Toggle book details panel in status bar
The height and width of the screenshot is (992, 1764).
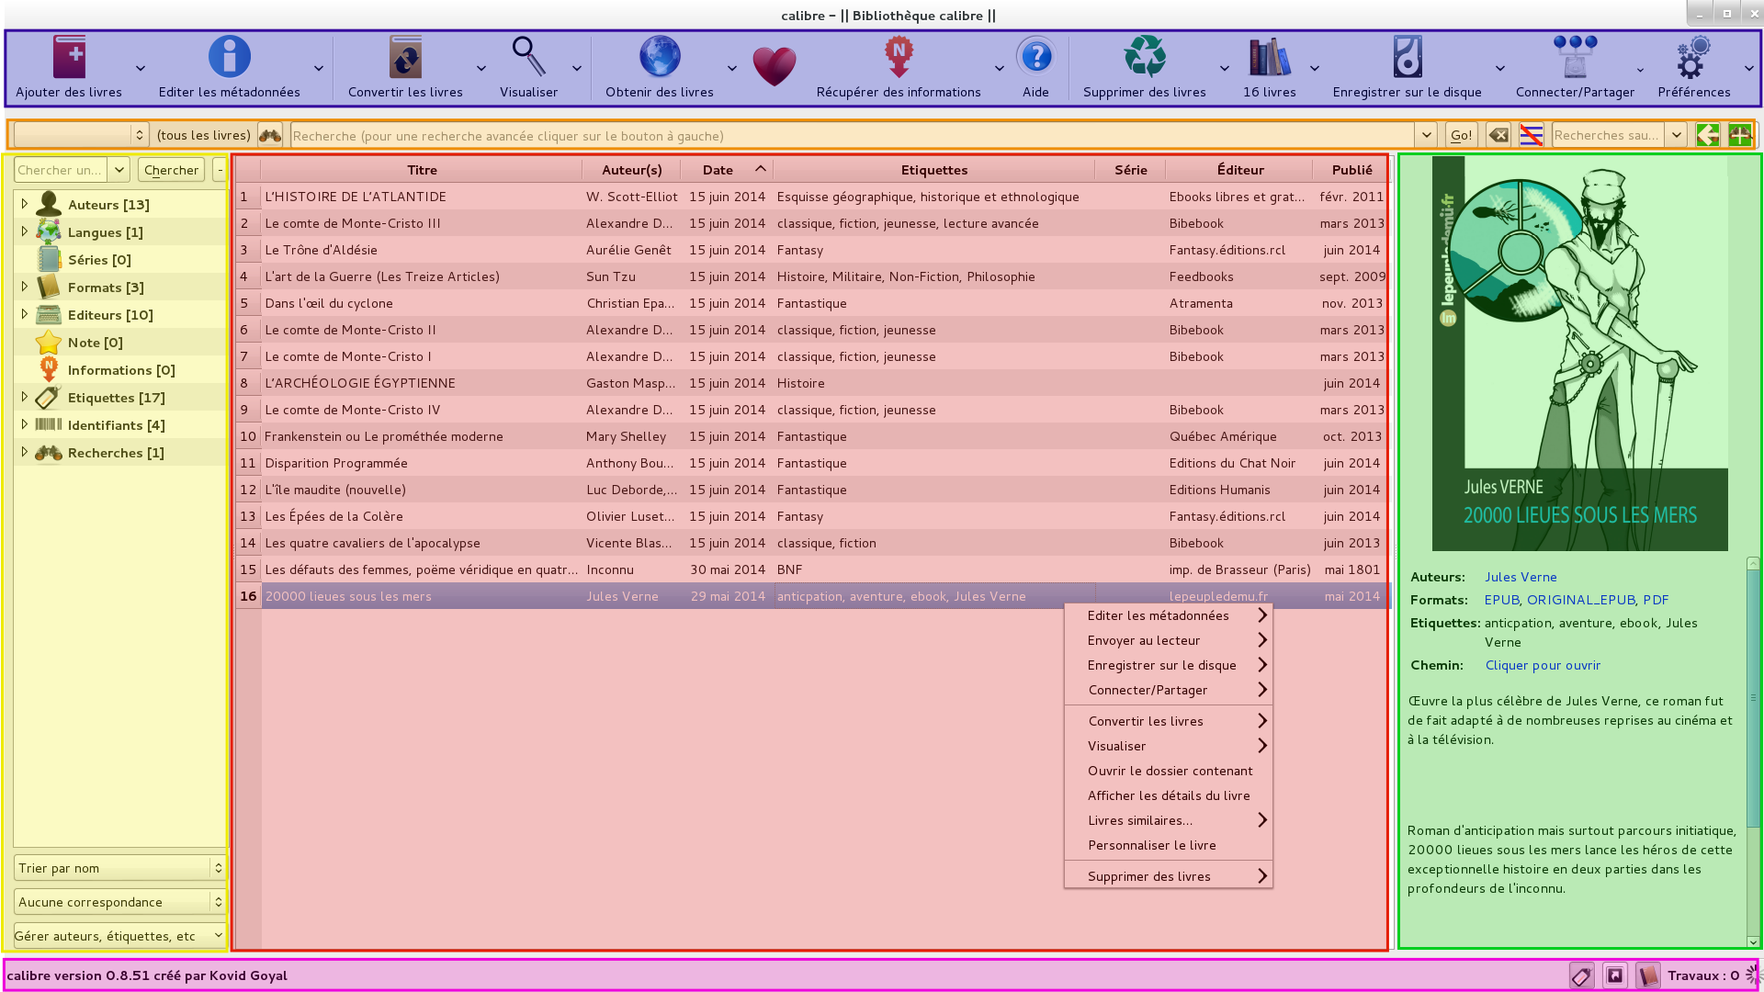[1647, 975]
